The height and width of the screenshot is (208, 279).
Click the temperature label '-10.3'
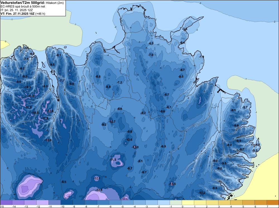pos(28,87)
